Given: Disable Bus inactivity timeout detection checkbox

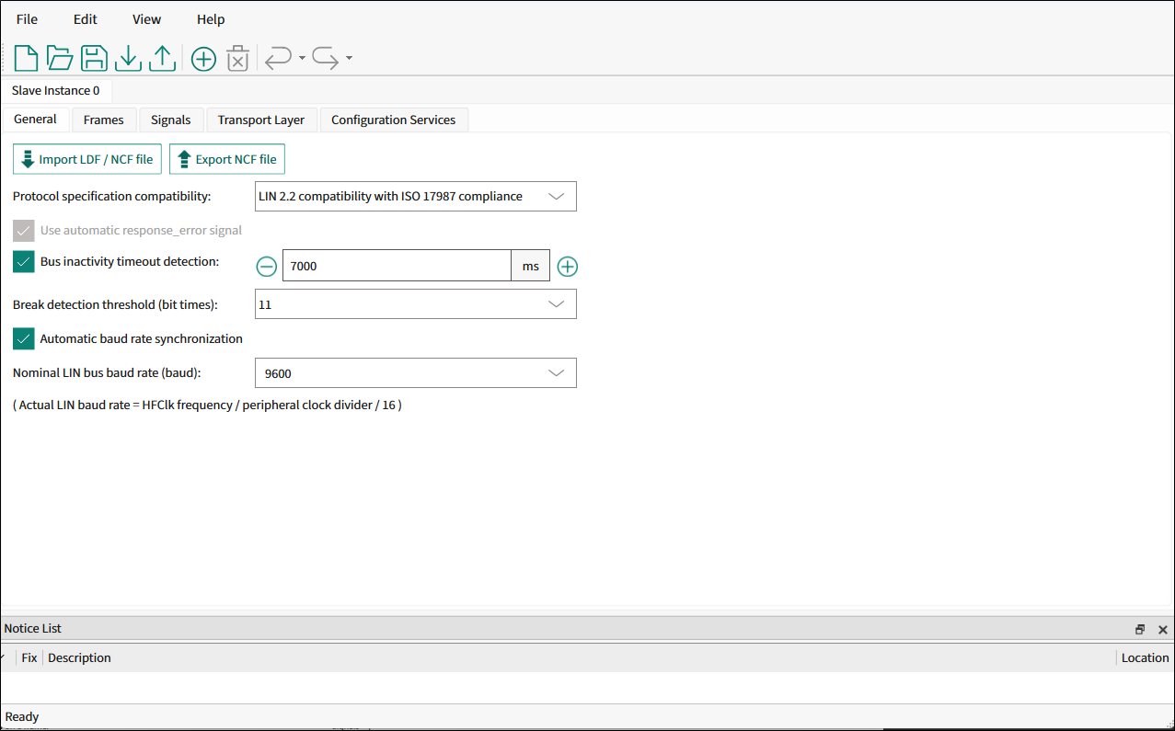Looking at the screenshot, I should tap(24, 262).
